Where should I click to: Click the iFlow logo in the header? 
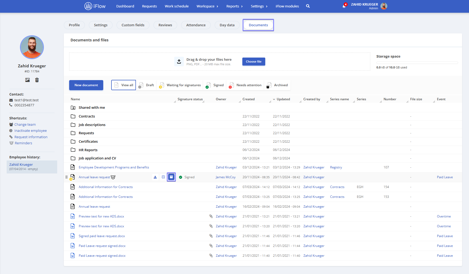pyautogui.click(x=95, y=6)
